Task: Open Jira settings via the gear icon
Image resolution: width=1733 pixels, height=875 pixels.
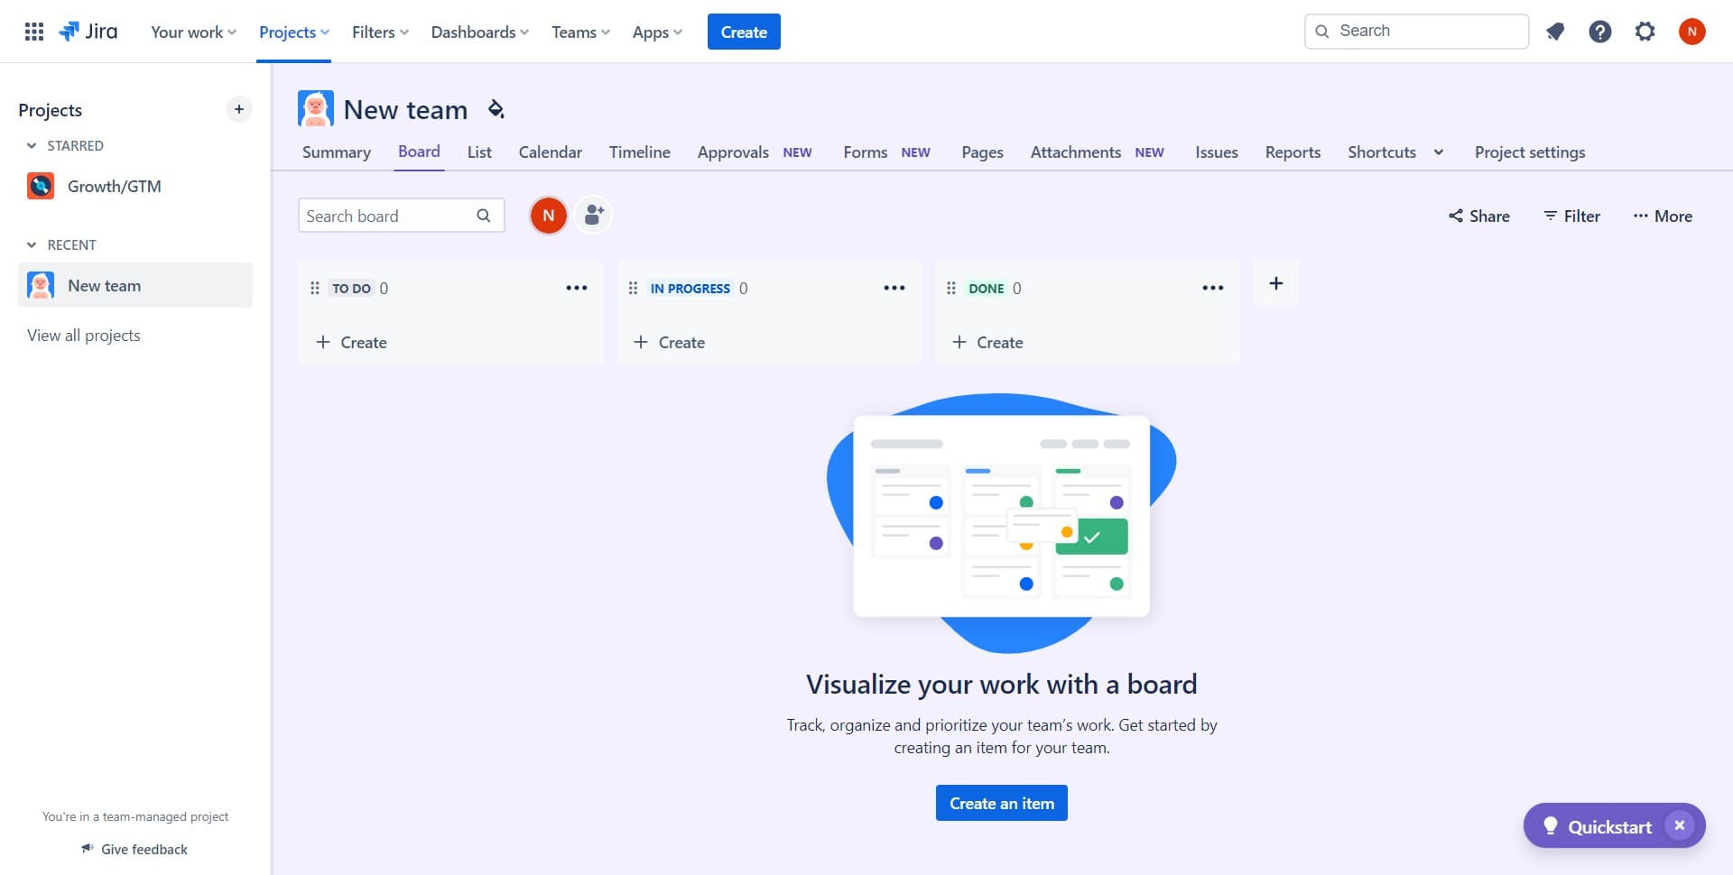Action: pyautogui.click(x=1645, y=31)
